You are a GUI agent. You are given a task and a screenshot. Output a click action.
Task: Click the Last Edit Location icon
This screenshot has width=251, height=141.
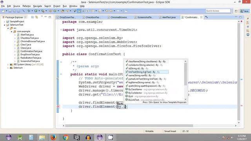pos(106,11)
